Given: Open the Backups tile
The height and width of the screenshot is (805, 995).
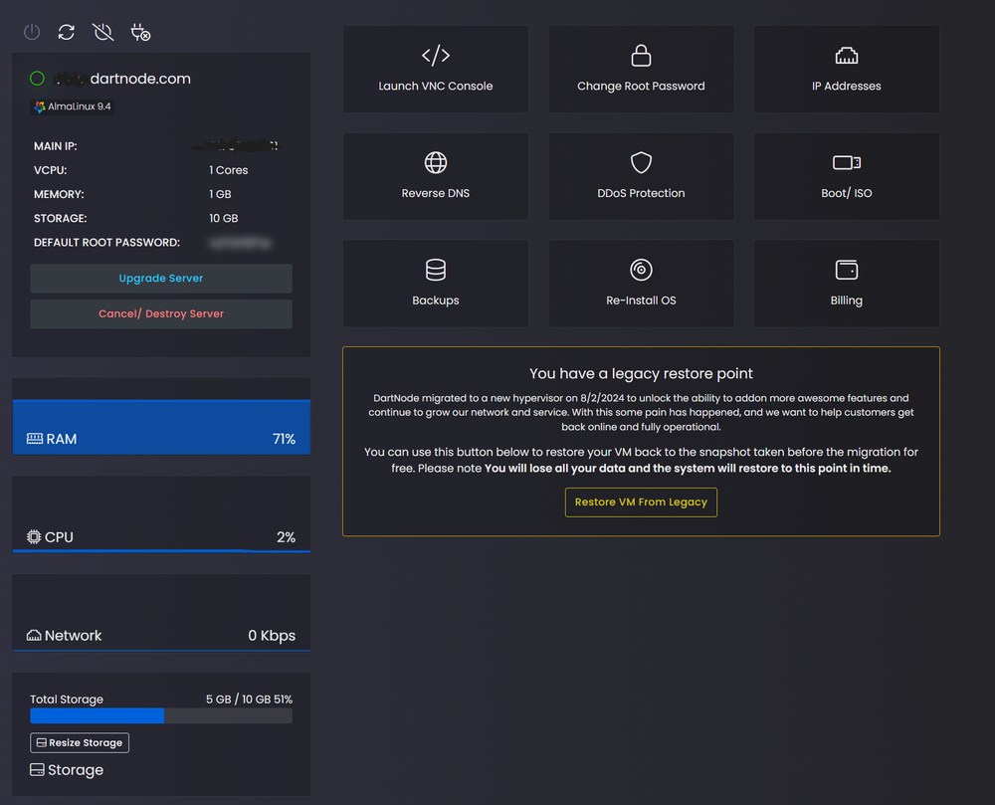Looking at the screenshot, I should [x=436, y=284].
